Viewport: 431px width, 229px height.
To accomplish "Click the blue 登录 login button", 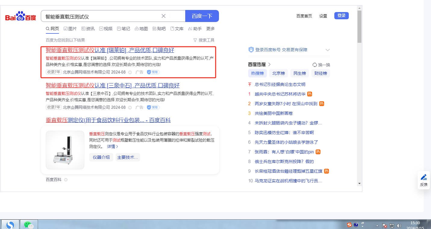I will coord(341,16).
